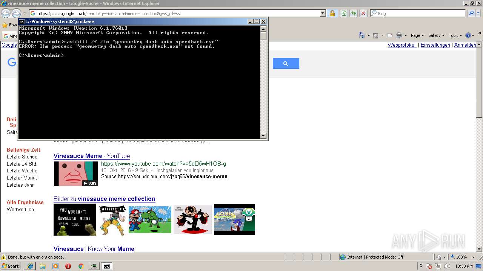Click the Action Center flag tray icon

tap(429, 266)
